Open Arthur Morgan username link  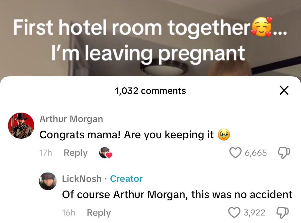point(71,119)
